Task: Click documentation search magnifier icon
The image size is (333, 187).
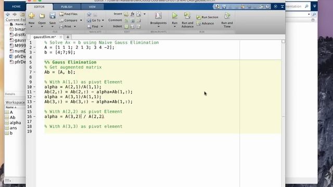Action: pos(306,6)
